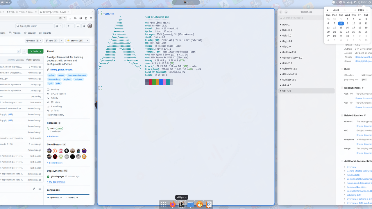Click the muted microphone icon in top bar
372x209 pixels.
click(x=352, y=2)
